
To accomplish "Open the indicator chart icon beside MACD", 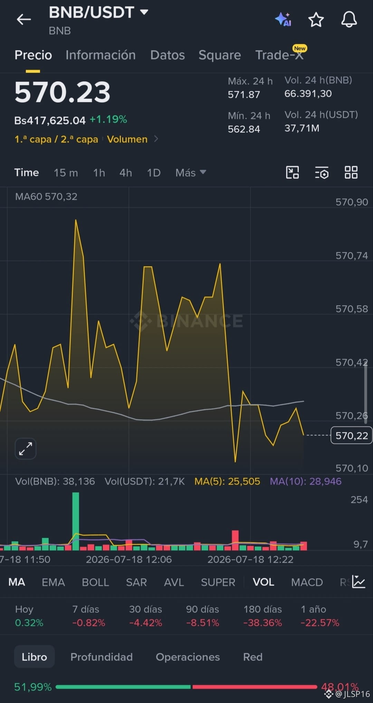I will coord(358,582).
